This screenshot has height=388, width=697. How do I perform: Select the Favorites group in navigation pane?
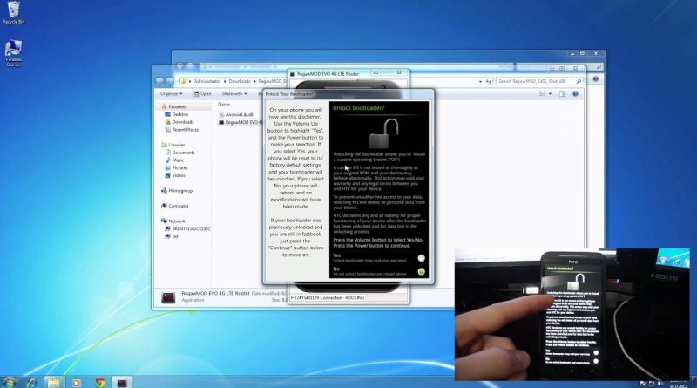click(x=177, y=106)
